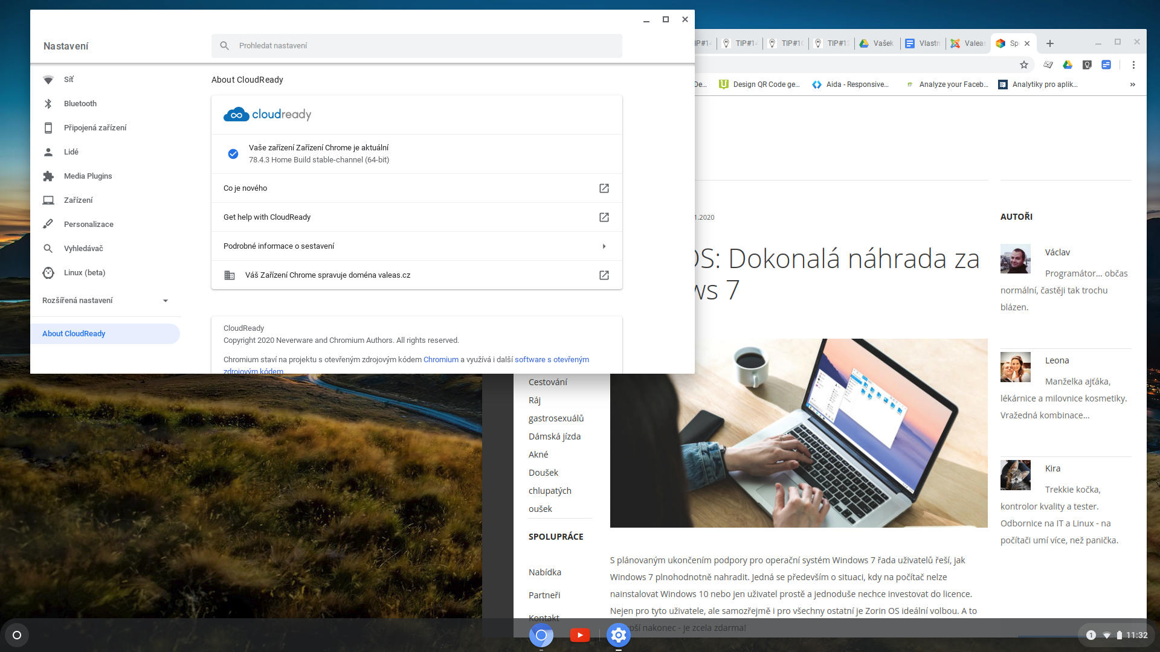Open Partneři link in page sidebar

[x=544, y=595]
